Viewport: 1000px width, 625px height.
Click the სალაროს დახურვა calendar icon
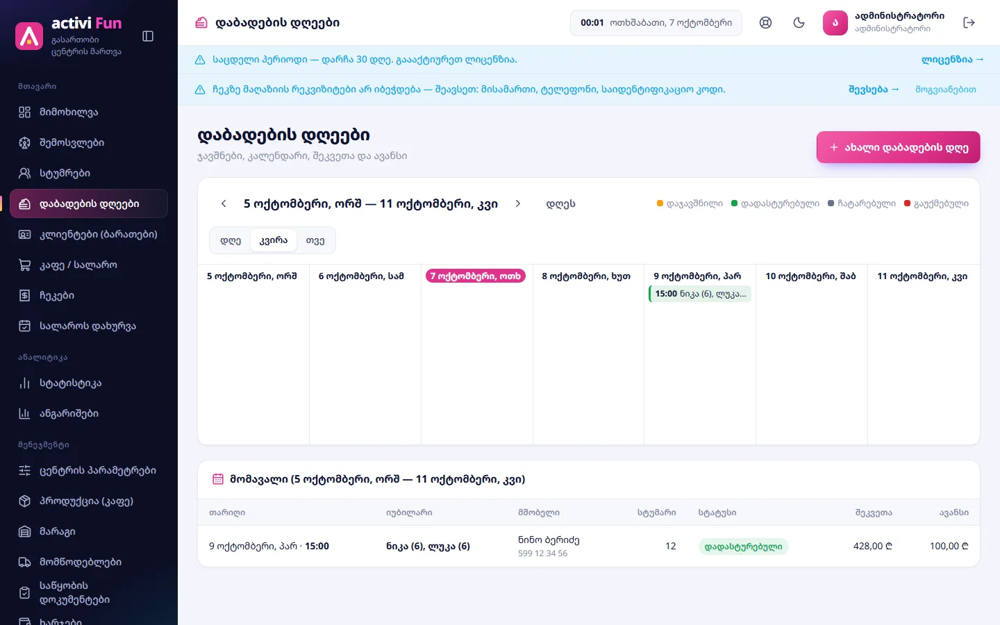(25, 326)
